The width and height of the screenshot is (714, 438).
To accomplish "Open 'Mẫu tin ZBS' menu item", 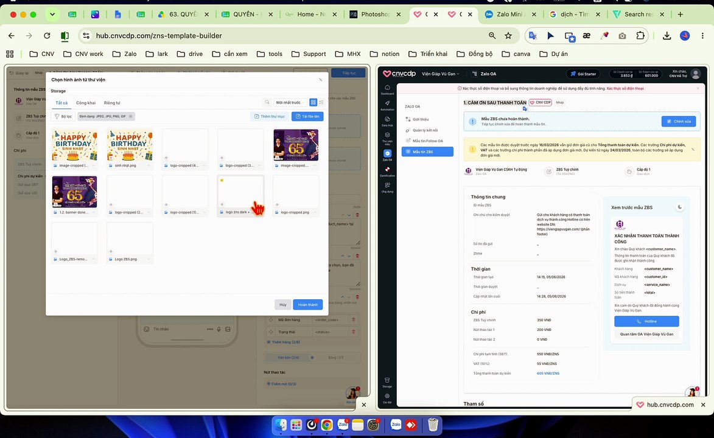I will pos(427,151).
